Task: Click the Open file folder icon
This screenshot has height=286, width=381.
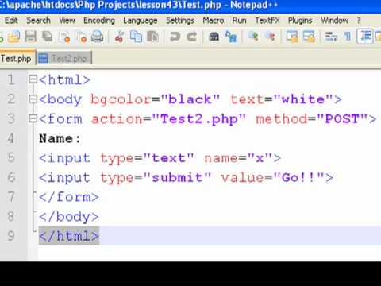Action: click(14, 37)
